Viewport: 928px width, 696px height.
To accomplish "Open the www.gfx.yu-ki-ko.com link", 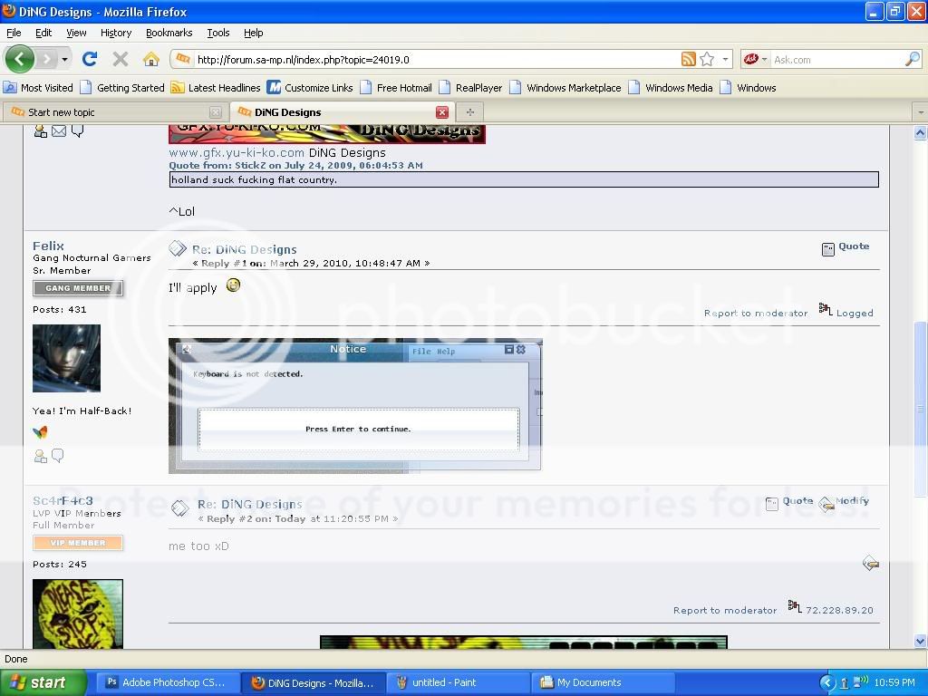I will click(236, 153).
